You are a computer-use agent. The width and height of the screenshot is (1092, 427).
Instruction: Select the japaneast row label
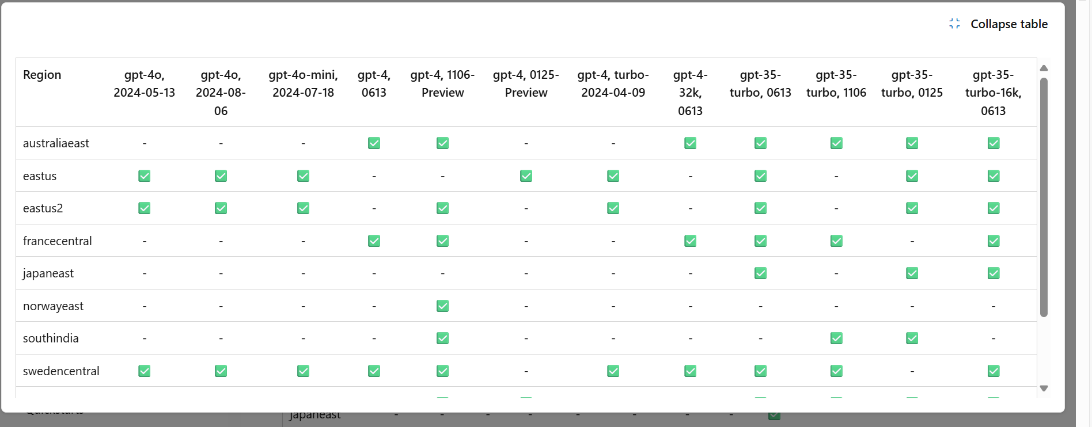click(x=48, y=273)
